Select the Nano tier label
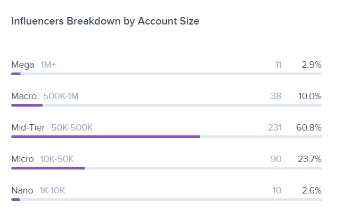The image size is (343, 218). pos(22,191)
